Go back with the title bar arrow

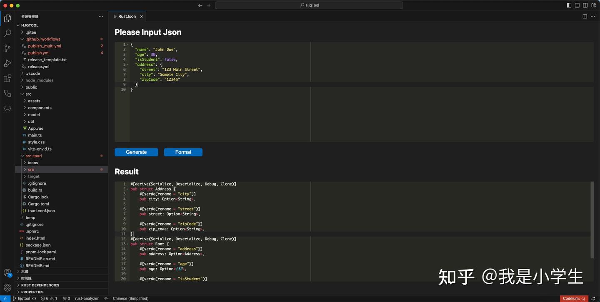pos(200,5)
